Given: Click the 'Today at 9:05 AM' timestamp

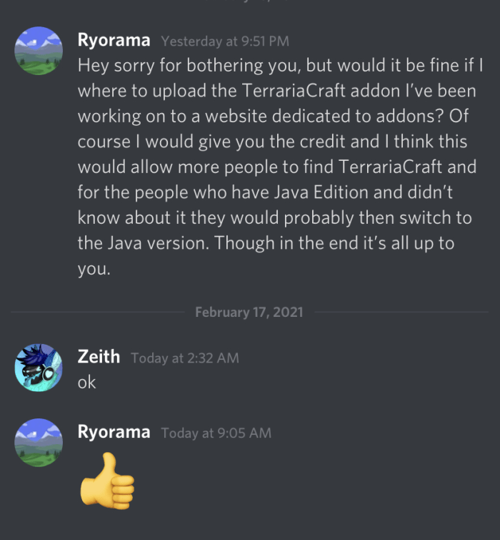Looking at the screenshot, I should point(216,433).
